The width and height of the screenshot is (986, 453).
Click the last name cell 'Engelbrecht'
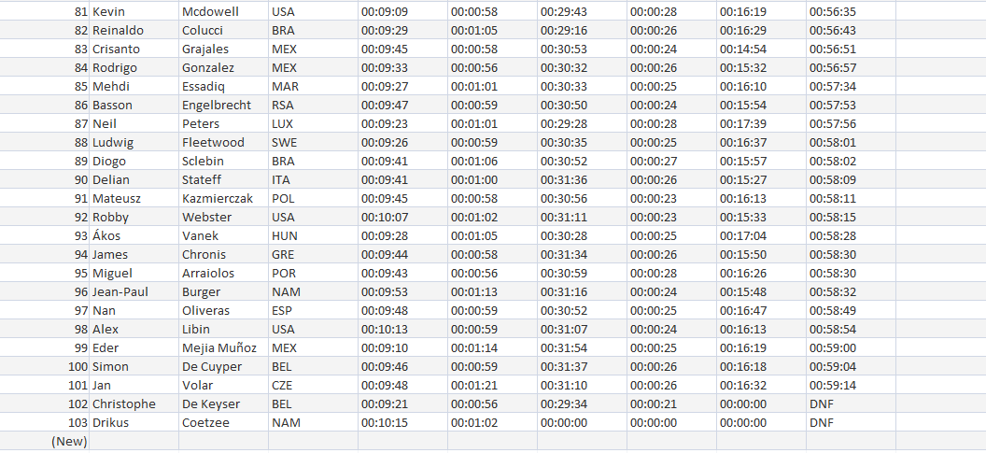tap(223, 105)
